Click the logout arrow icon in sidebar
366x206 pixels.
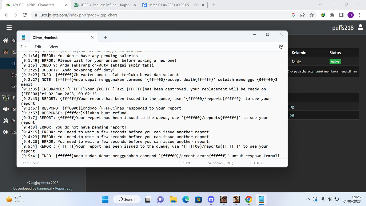(x=6, y=132)
